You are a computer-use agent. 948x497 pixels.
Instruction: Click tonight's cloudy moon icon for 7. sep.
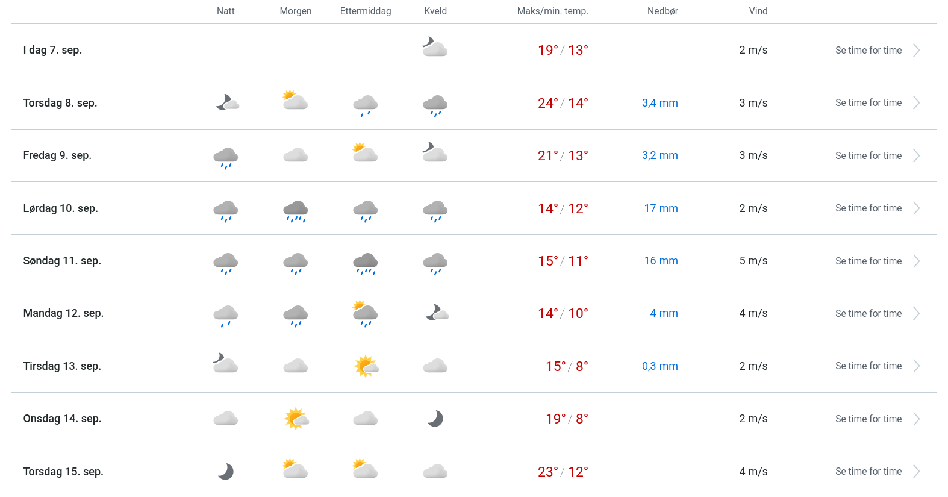[435, 47]
